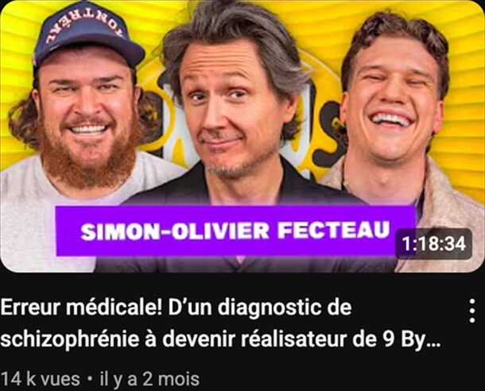
Task: Click the 1:18:34 duration badge
Action: pyautogui.click(x=433, y=244)
